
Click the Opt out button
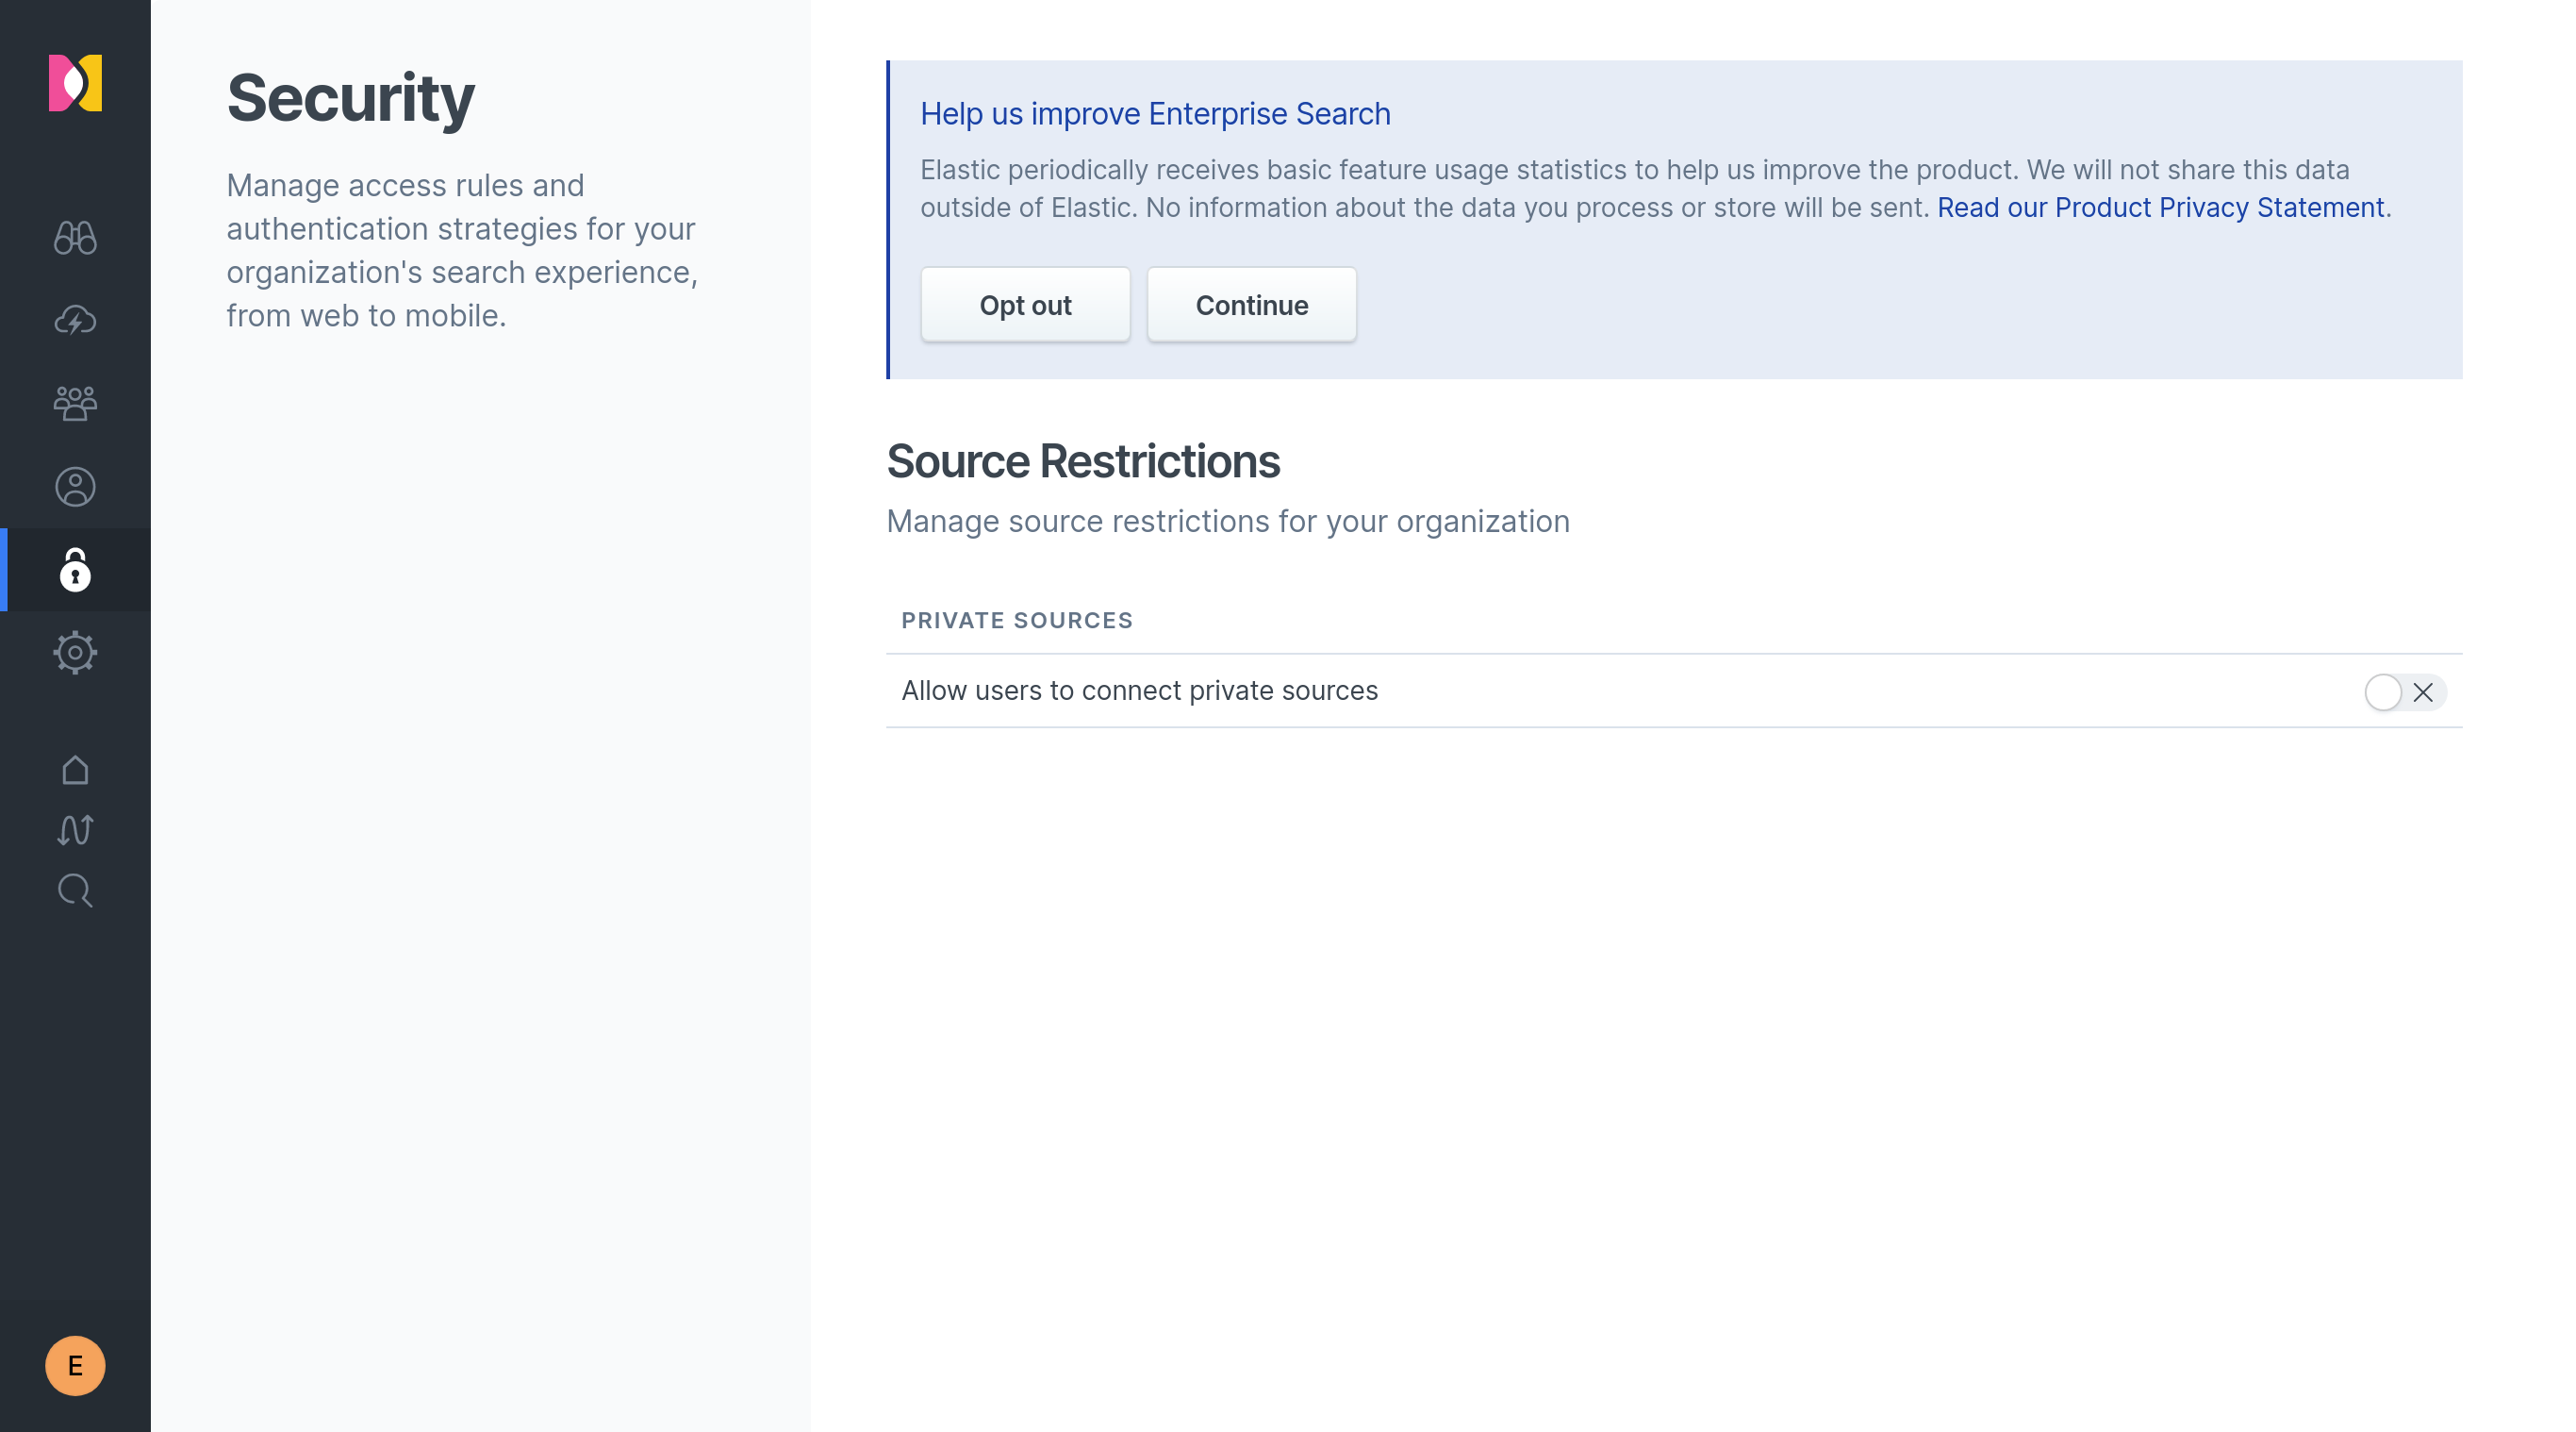click(x=1025, y=304)
